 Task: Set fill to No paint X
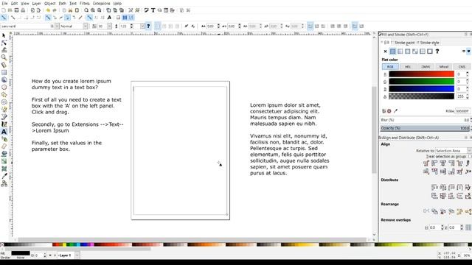coord(385,52)
